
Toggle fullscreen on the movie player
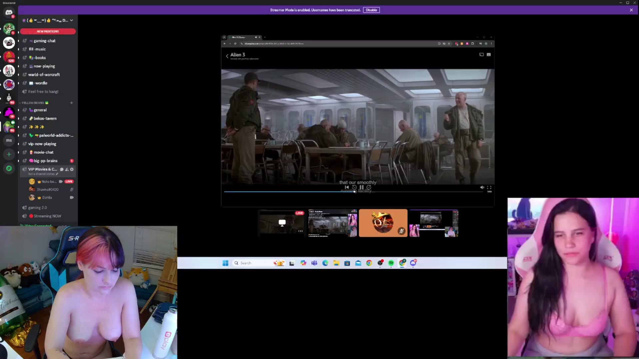(489, 187)
